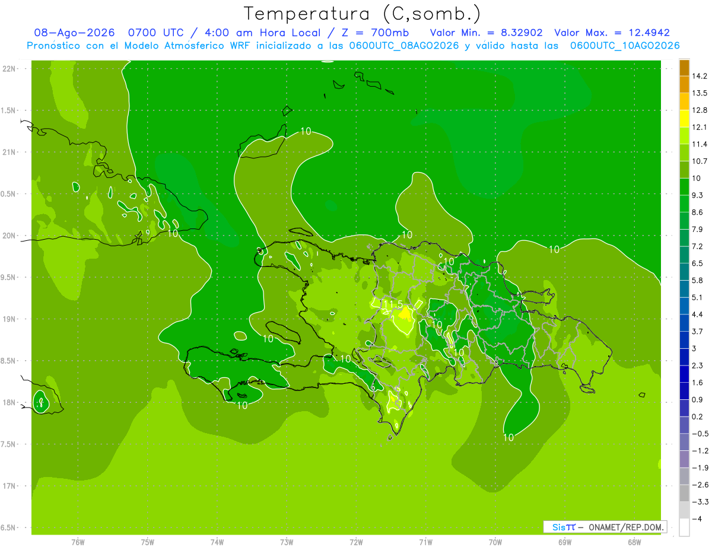Click the "-3.3" colorbar value
This screenshot has height=550, width=712.
click(x=701, y=501)
